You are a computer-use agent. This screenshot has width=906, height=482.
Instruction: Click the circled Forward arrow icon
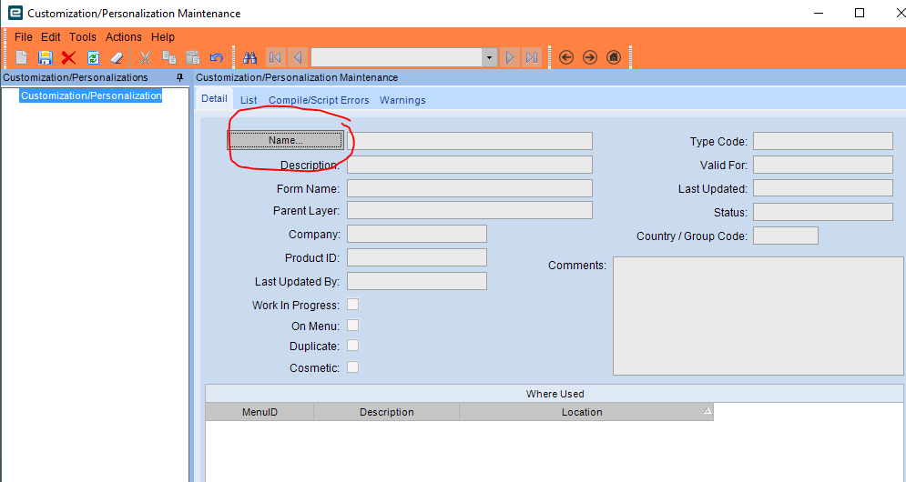click(589, 57)
